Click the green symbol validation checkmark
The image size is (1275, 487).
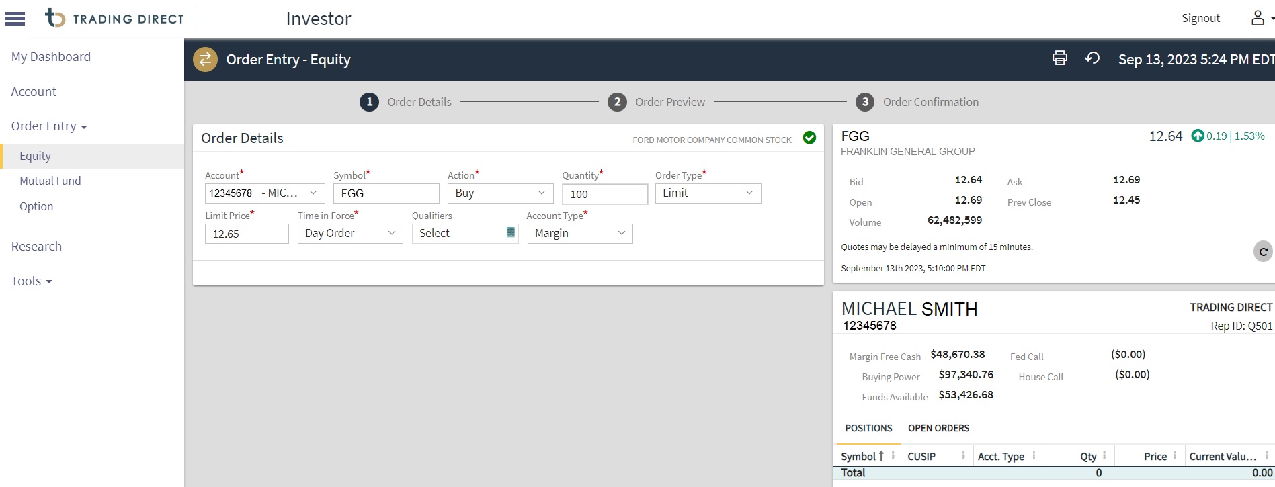pos(809,138)
